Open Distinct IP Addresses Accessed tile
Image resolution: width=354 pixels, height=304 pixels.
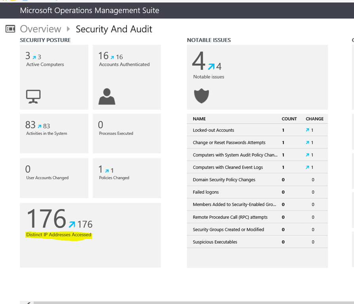coord(90,235)
